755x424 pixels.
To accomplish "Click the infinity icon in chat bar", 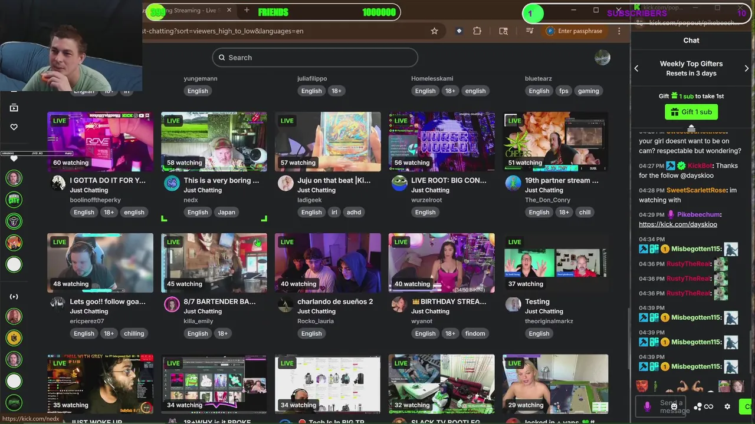I will (x=708, y=406).
